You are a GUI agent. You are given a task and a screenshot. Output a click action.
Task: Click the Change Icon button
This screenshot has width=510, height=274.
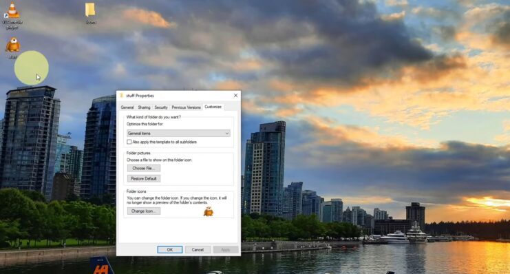tap(144, 211)
